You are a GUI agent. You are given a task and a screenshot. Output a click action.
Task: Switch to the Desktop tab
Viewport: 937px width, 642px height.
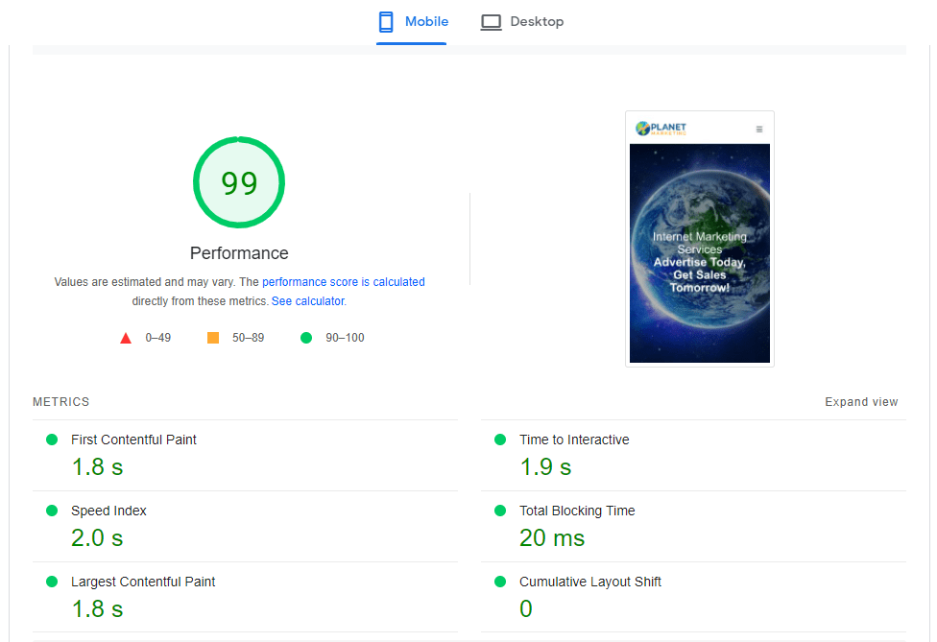(521, 22)
